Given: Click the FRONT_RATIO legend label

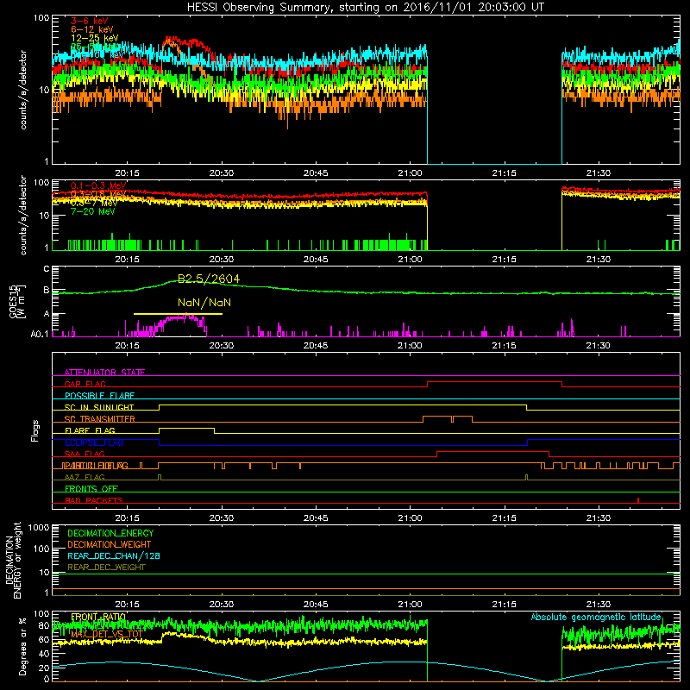Looking at the screenshot, I should coord(98,617).
